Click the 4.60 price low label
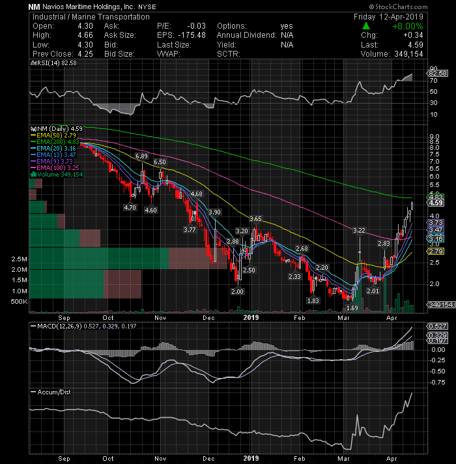456x464 pixels. 150,210
